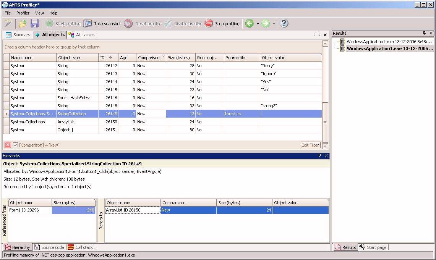The image size is (436, 260).
Task: Open the Back arrow history dropdown
Action: [258, 24]
